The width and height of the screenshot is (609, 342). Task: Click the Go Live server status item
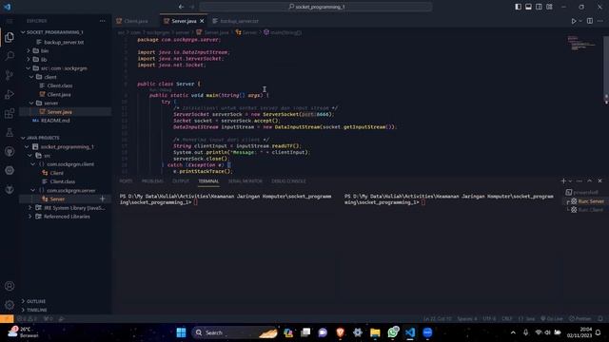(552, 319)
